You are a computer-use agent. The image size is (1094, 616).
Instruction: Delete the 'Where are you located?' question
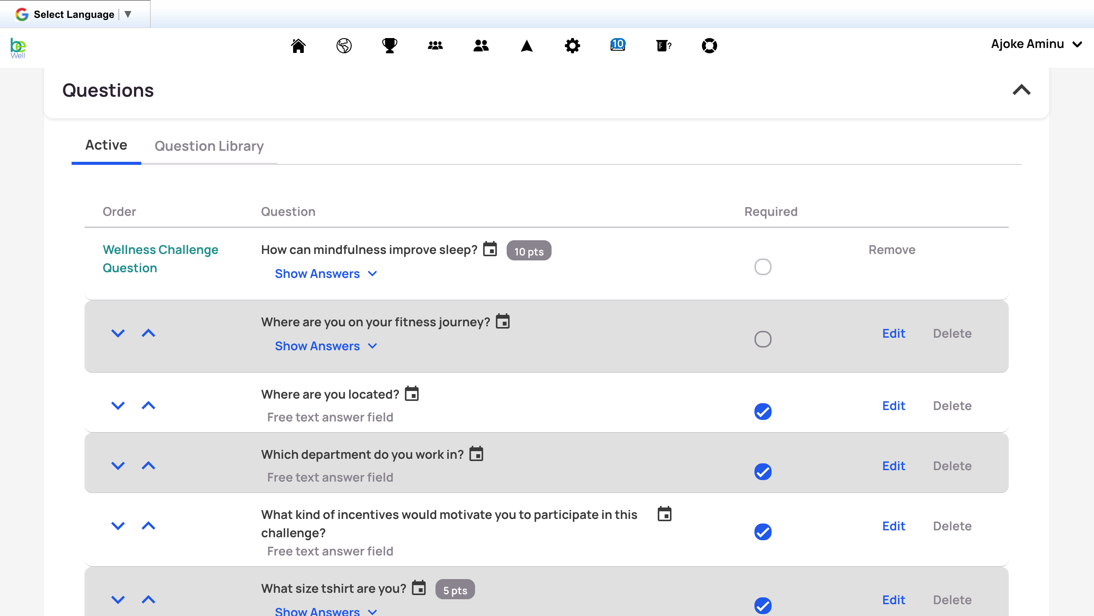[x=952, y=406]
